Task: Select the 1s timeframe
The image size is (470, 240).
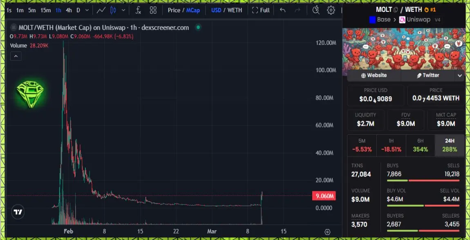Action: pos(9,10)
